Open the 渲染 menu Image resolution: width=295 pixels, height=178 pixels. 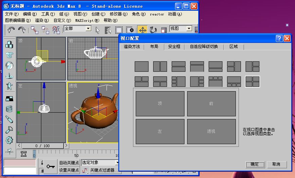pos(42,20)
